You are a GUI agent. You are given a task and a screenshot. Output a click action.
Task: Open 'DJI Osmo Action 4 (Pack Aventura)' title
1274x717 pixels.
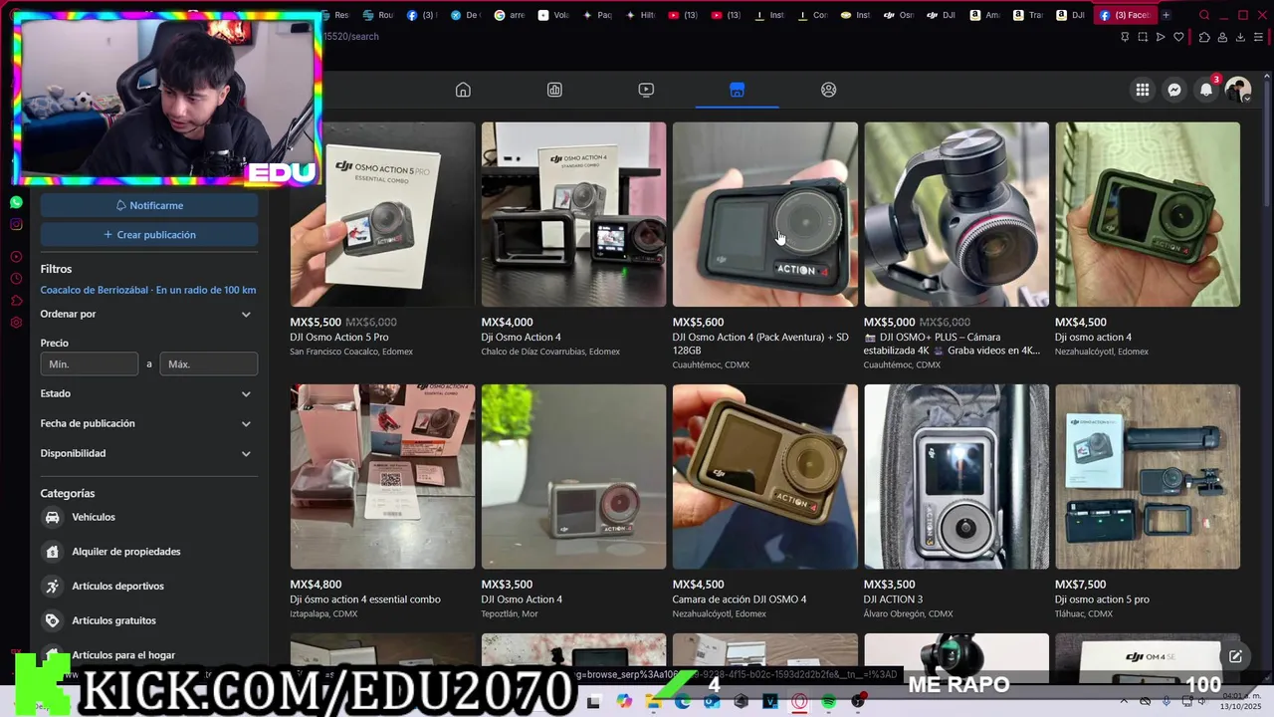[x=760, y=344]
